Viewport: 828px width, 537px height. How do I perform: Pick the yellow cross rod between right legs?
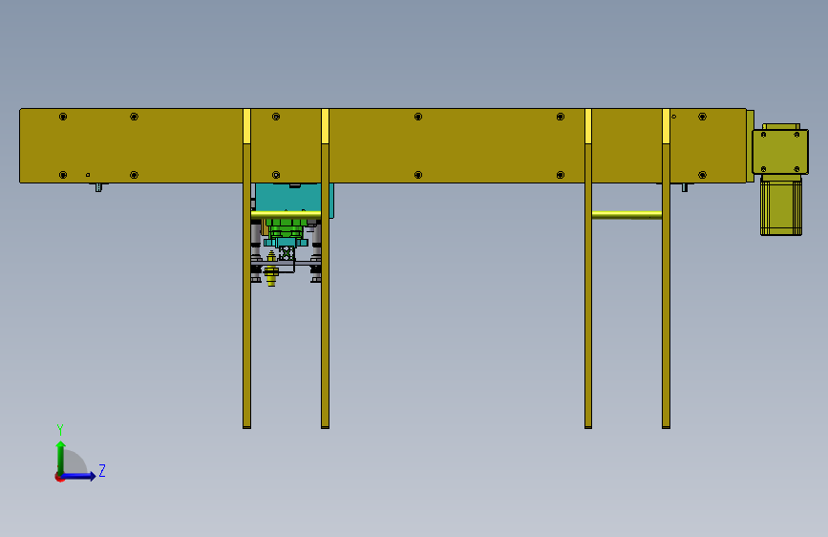626,215
